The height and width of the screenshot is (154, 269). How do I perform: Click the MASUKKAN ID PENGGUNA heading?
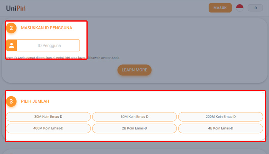point(46,28)
